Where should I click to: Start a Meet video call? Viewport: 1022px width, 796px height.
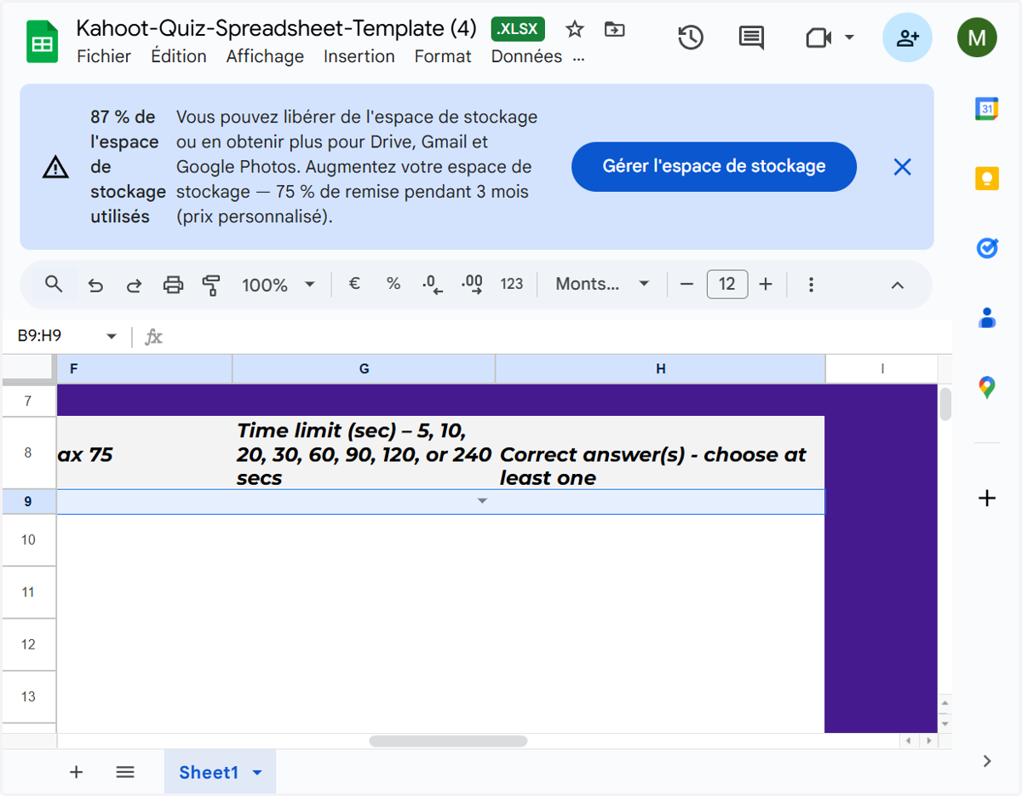(818, 37)
